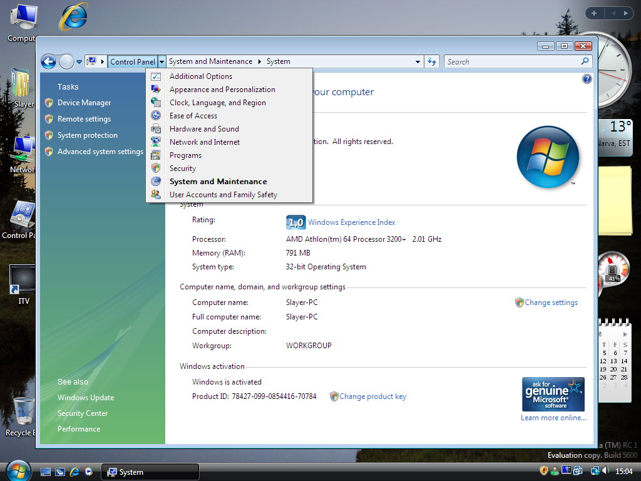Choose Appearance and Personalization from the menu
The image size is (641, 481).
click(x=229, y=90)
